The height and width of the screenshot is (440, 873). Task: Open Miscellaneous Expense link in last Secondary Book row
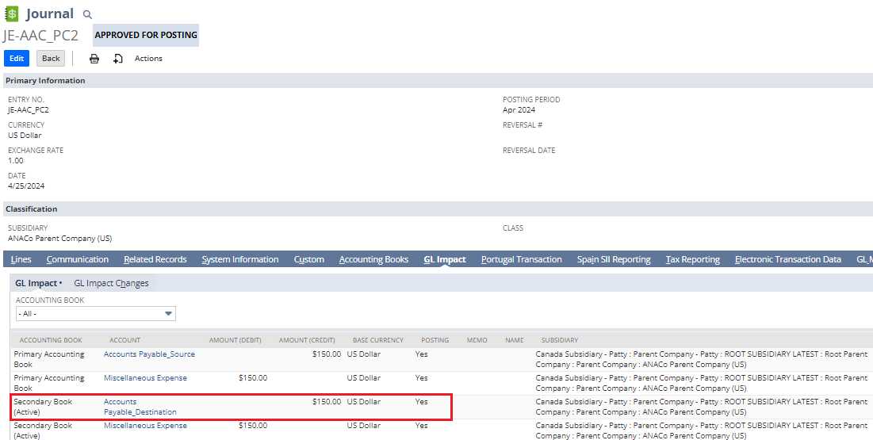pyautogui.click(x=145, y=426)
